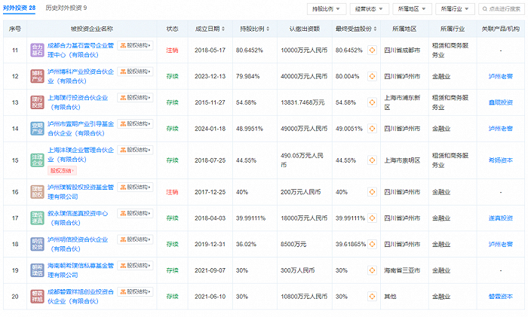This screenshot has height=317, width=528.
Task: Select the 对外投资 tab
Action: 20,8
